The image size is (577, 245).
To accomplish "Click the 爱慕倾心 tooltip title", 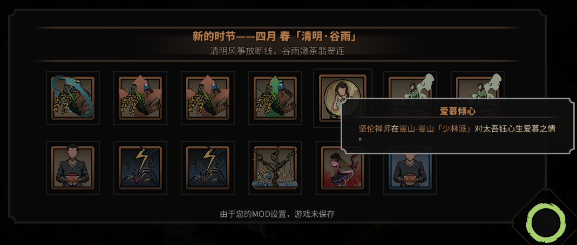I will [457, 112].
